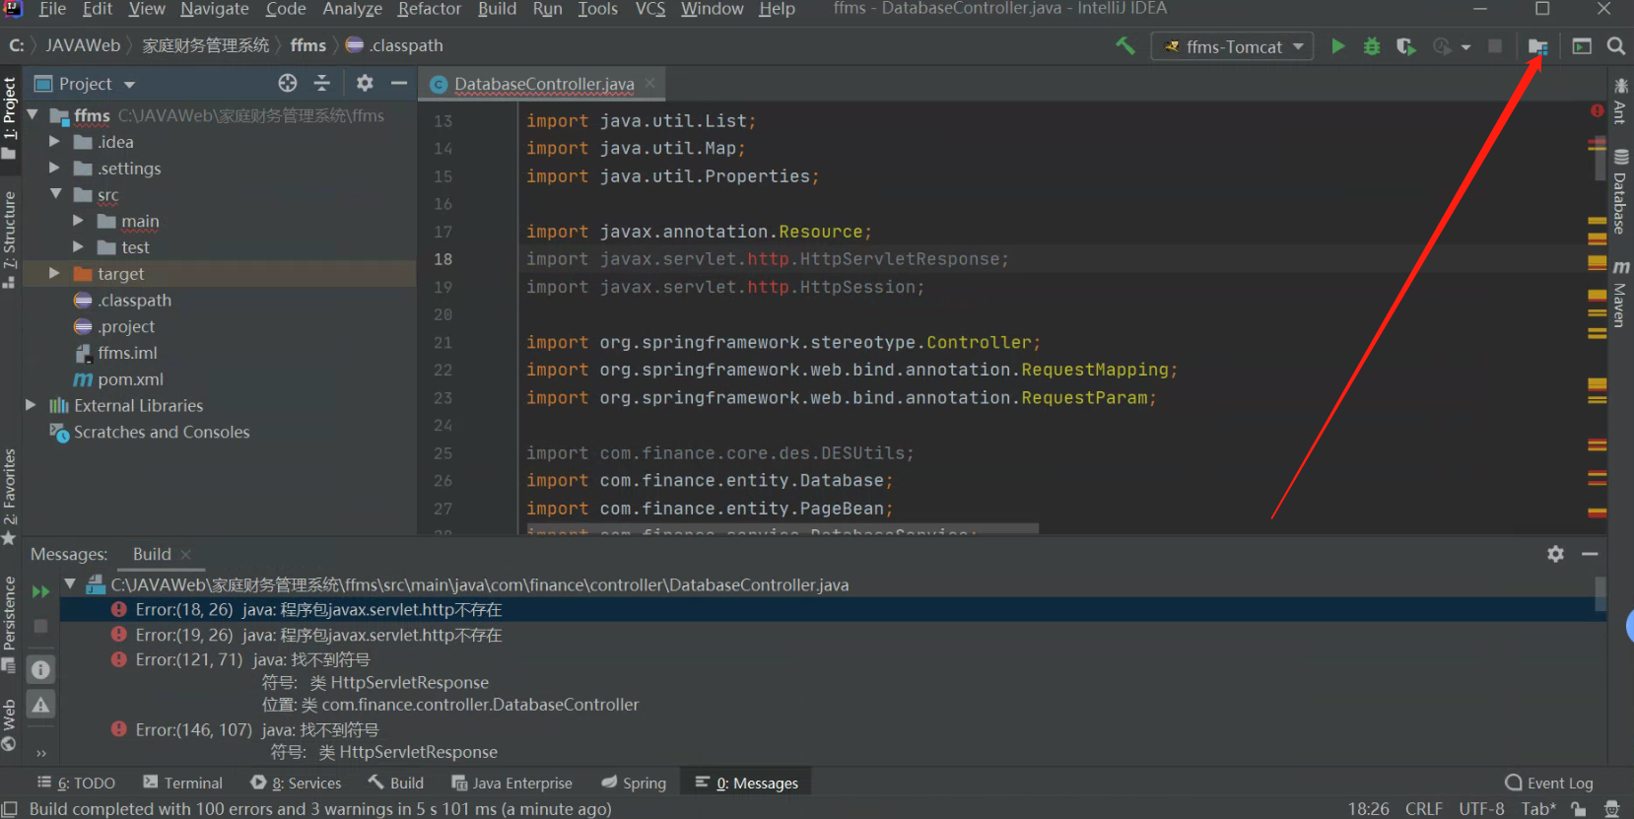Open the Favorites side tool window
This screenshot has height=819, width=1634.
tap(10, 497)
